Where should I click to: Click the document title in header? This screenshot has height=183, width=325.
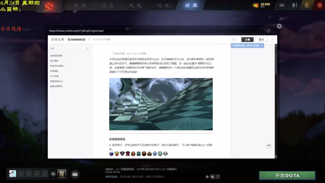pyautogui.click(x=77, y=40)
